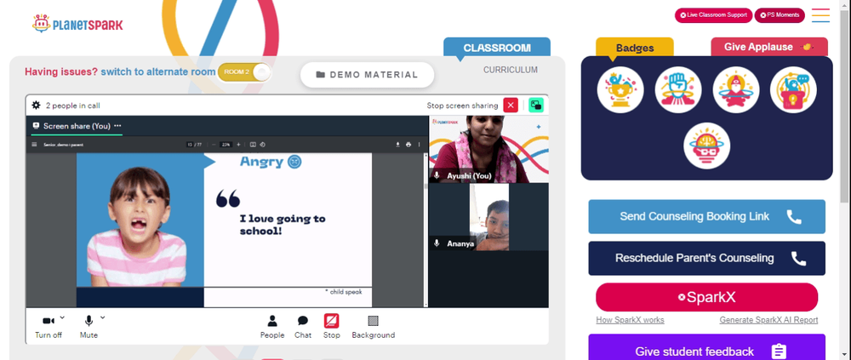
Task: Select the Badges tab
Action: coord(635,48)
